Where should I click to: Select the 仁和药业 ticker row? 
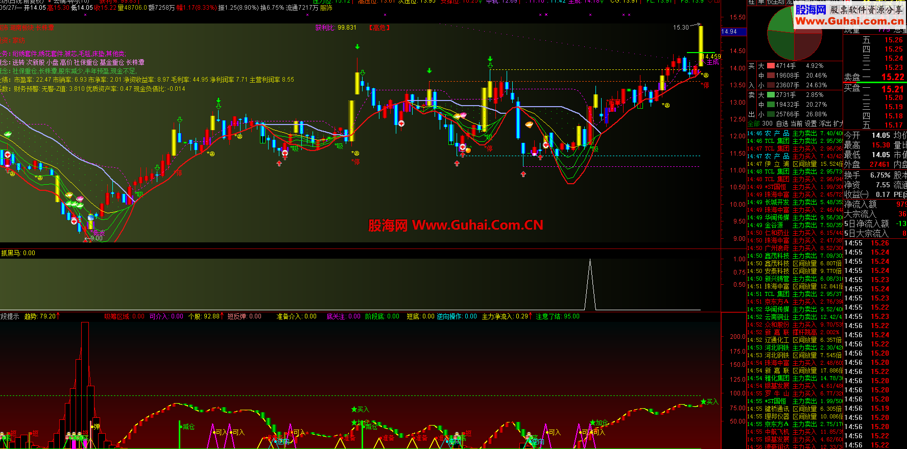795,233
